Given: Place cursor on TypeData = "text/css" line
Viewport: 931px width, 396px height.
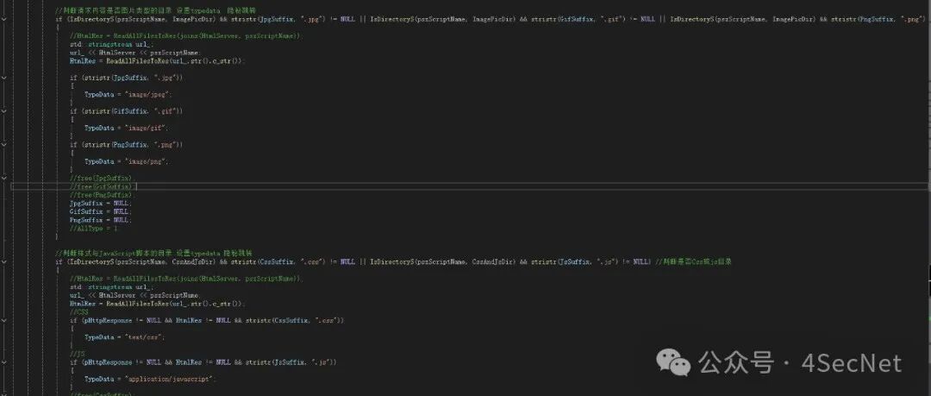Looking at the screenshot, I should tap(124, 336).
